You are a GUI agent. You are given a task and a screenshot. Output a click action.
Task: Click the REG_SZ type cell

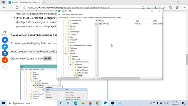tap(138, 24)
